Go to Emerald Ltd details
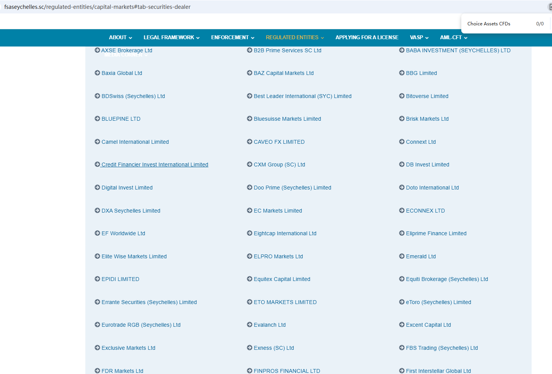Screen dimensions: 552x374 [421, 256]
